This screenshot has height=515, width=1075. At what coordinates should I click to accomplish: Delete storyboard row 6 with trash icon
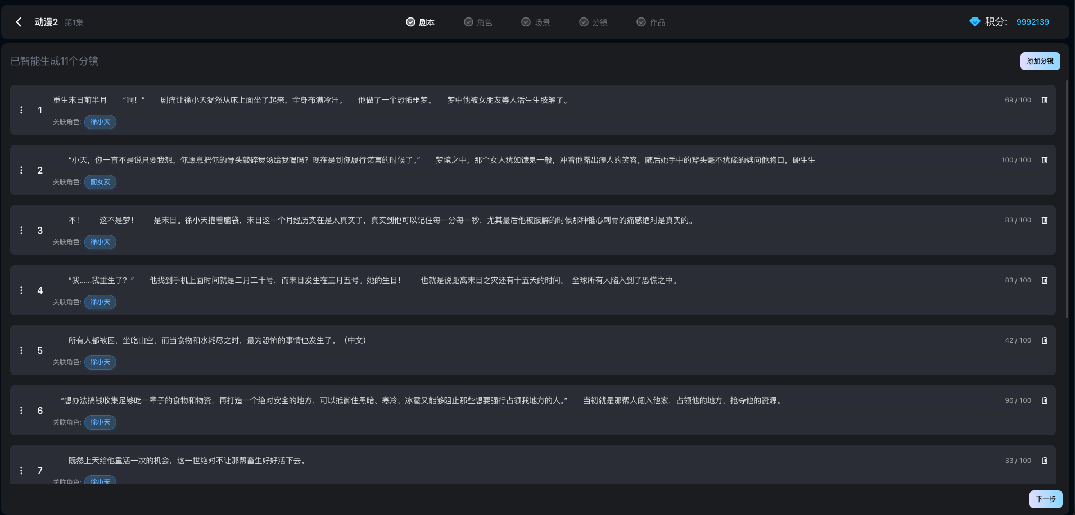[x=1045, y=400]
